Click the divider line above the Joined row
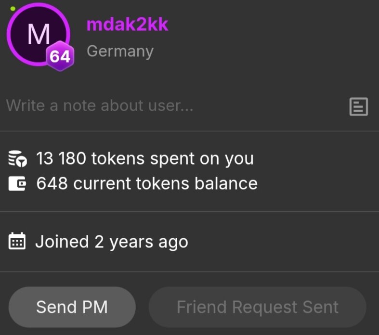This screenshot has height=335, width=379. pos(189,211)
